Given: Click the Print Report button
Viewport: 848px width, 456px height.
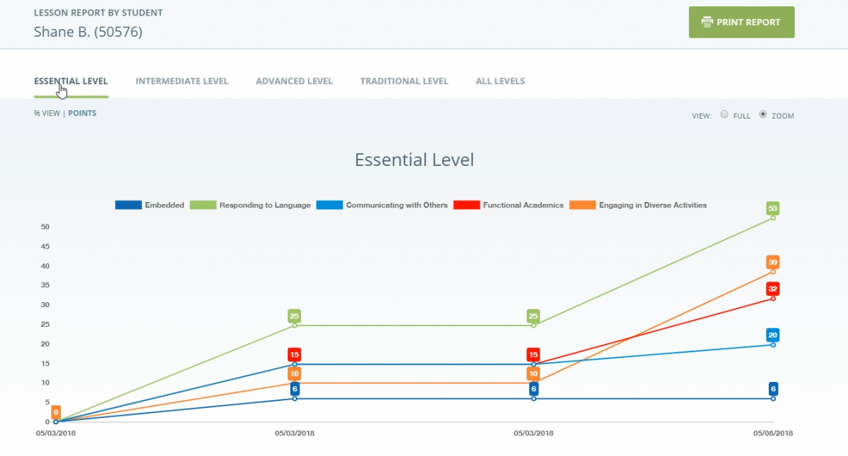Looking at the screenshot, I should coord(741,22).
